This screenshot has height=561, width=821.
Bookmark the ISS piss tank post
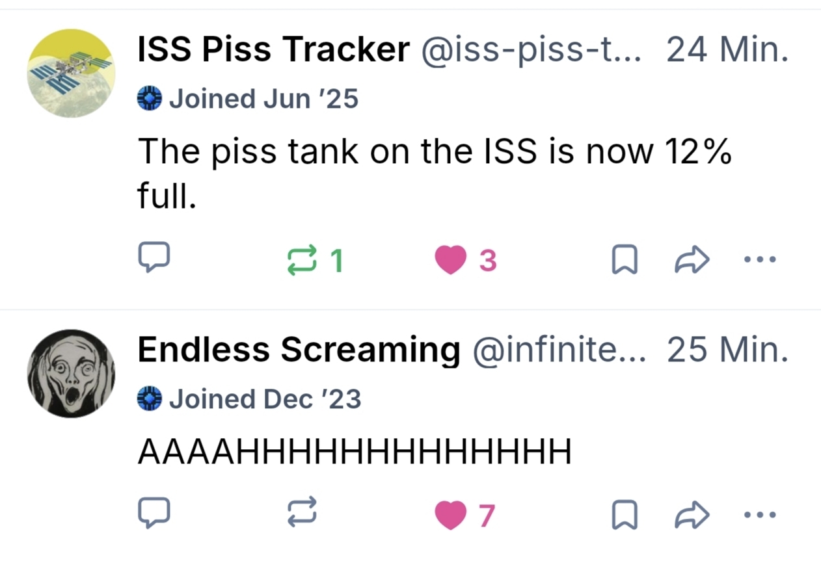(624, 260)
